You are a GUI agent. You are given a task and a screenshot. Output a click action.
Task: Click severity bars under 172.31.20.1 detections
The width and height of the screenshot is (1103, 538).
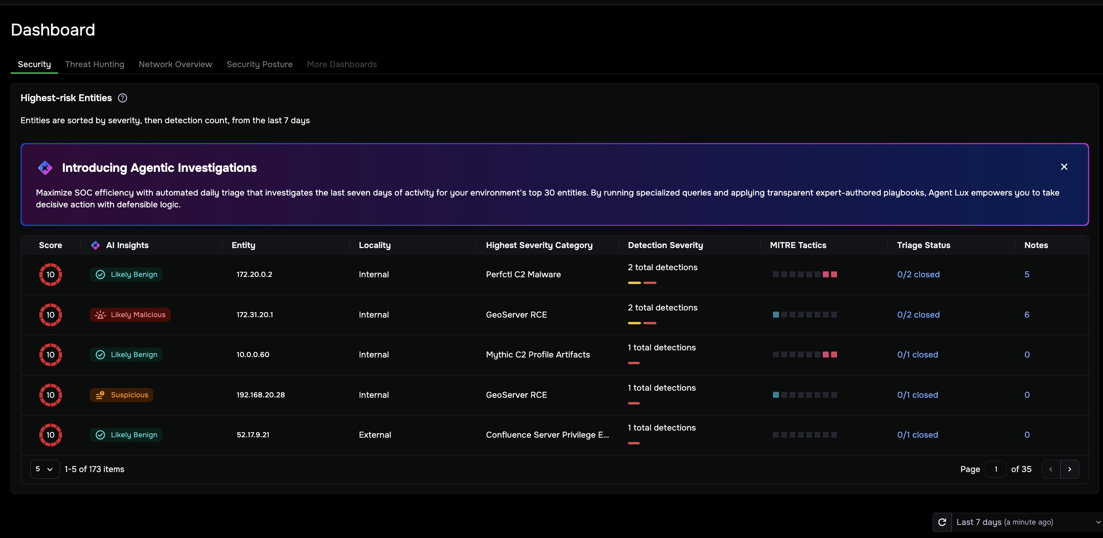point(642,323)
